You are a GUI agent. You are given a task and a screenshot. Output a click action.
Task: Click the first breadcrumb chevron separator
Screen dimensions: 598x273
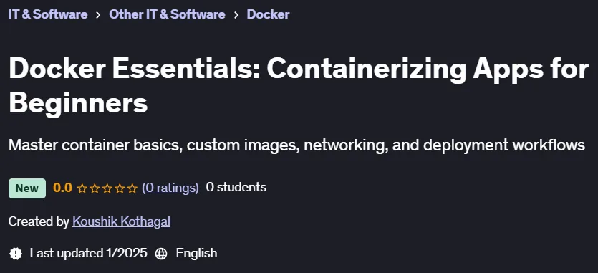tap(98, 15)
